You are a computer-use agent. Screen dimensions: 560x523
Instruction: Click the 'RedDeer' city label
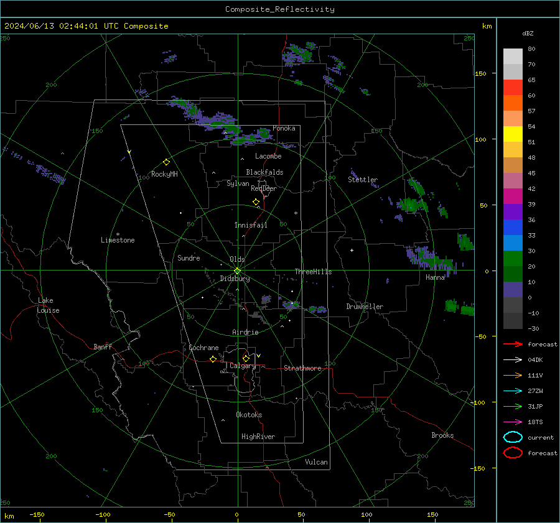click(x=264, y=188)
